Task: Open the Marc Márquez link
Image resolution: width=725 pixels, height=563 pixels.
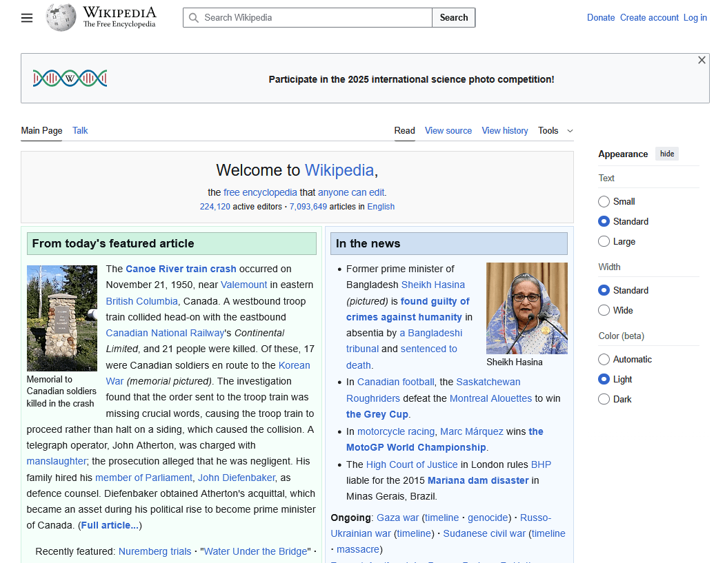Action: [472, 431]
